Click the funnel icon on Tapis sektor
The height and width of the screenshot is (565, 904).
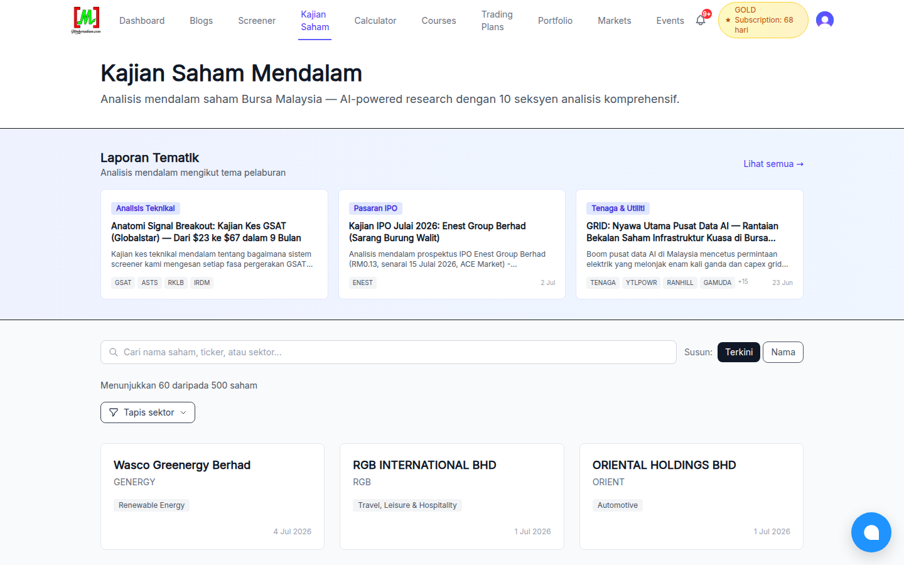pos(114,412)
